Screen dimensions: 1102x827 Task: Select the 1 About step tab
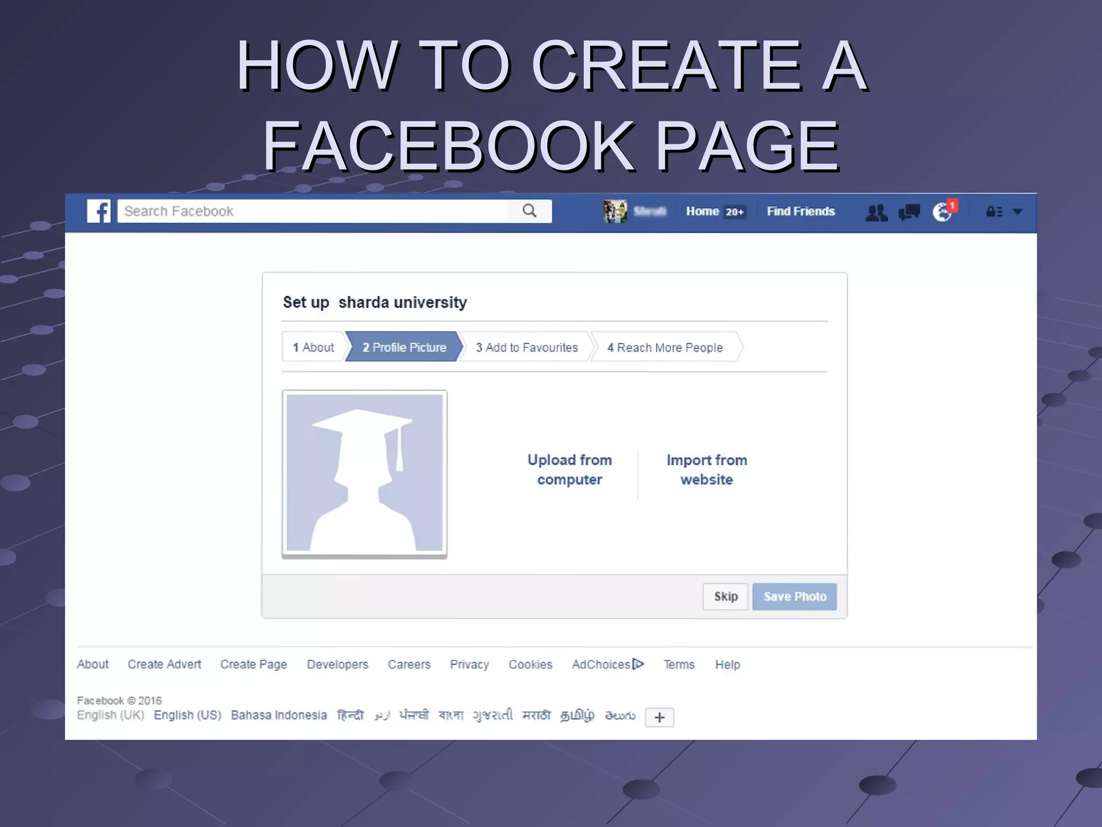click(313, 347)
